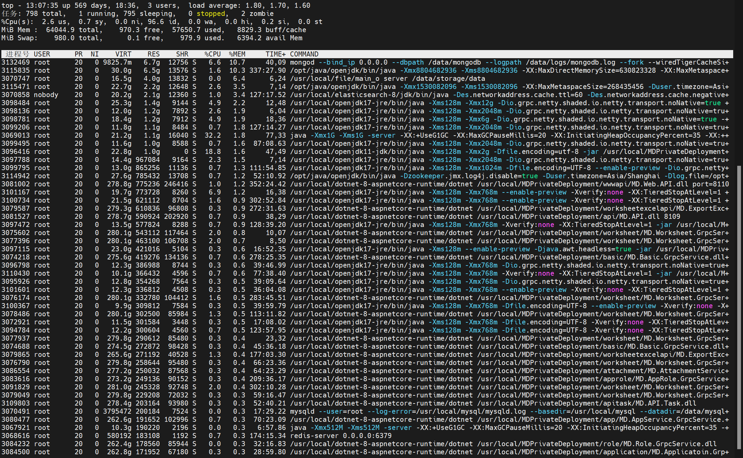Click the TIME+ column header
Image resolution: width=743 pixels, height=458 pixels.
tap(275, 54)
